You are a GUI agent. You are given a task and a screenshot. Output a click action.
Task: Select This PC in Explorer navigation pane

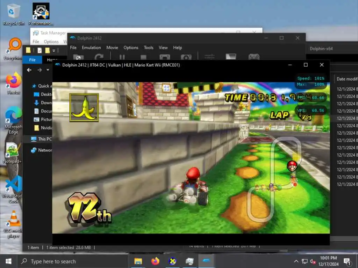(41, 139)
